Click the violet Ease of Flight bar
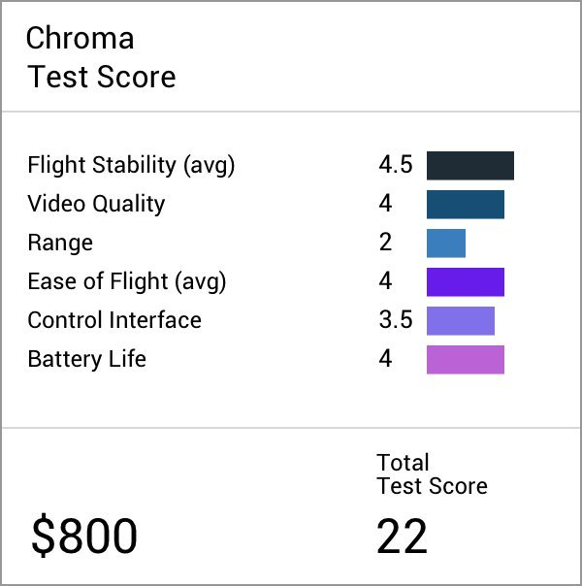This screenshot has height=586, width=582. point(465,281)
